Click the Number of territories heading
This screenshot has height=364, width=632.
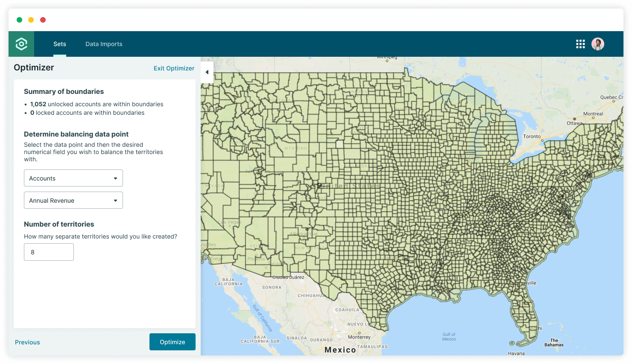pos(59,224)
